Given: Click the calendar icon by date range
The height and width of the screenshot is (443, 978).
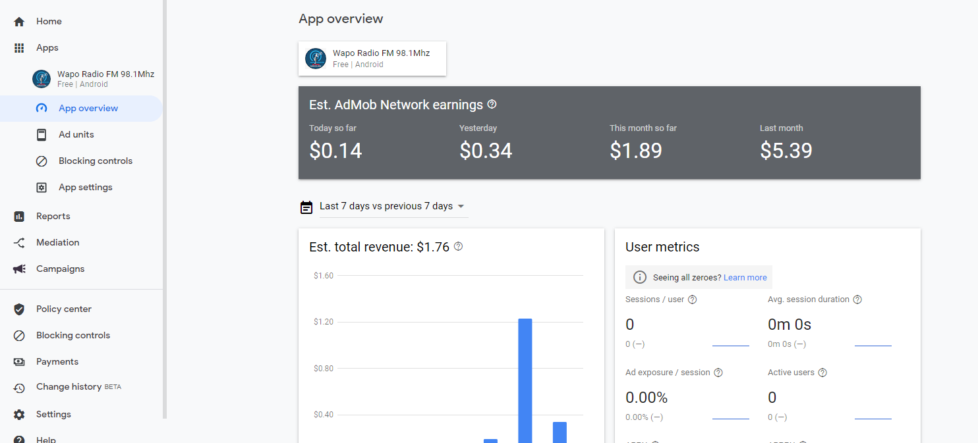Looking at the screenshot, I should pyautogui.click(x=306, y=207).
